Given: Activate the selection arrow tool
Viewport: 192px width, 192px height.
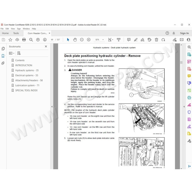Looking at the screenshot, I should (x=68, y=40).
